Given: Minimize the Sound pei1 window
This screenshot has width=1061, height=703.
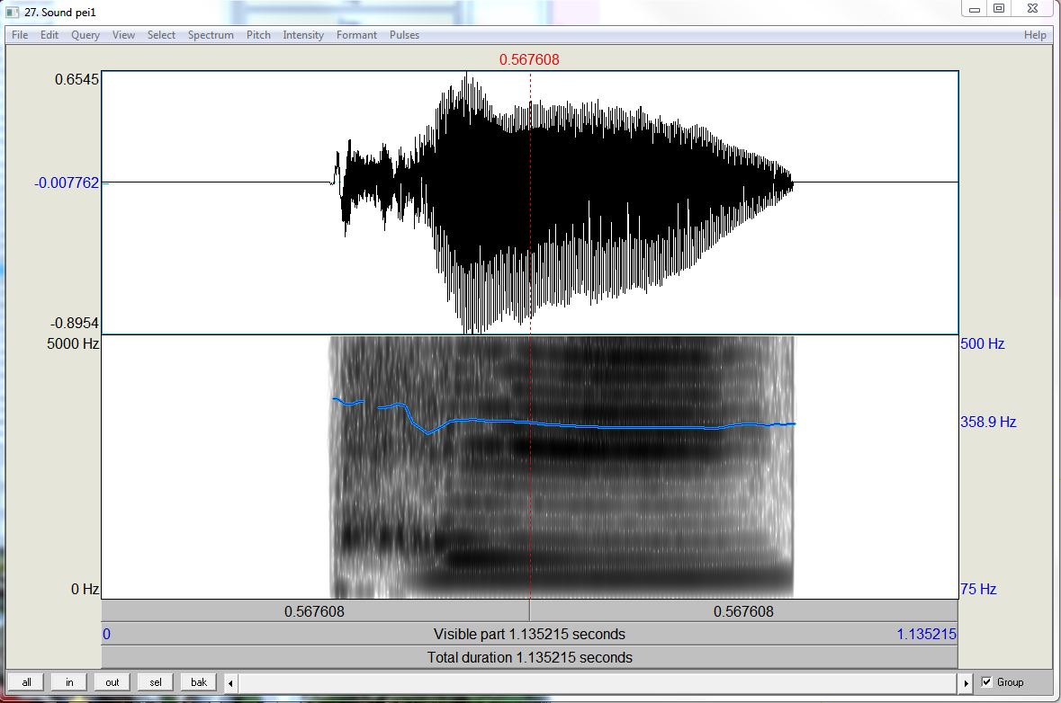Looking at the screenshot, I should [x=975, y=9].
